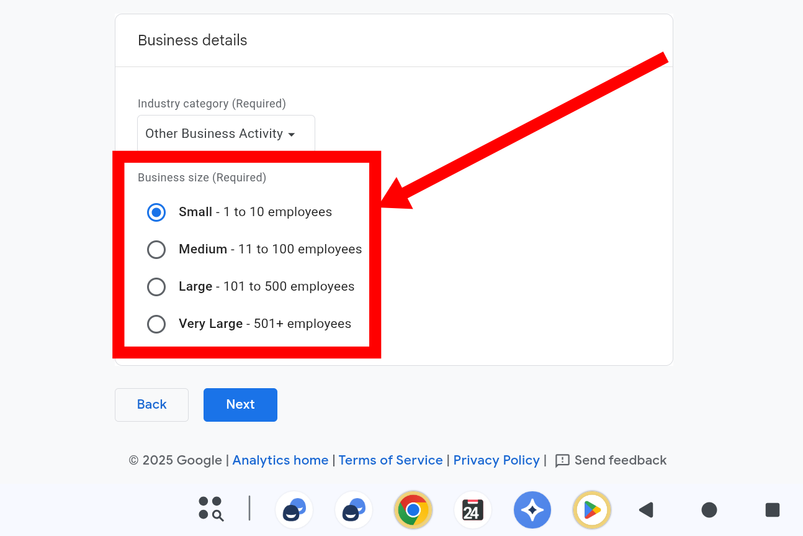Launch Google Chrome from the taskbar
Screen dimensions: 803x536
413,510
